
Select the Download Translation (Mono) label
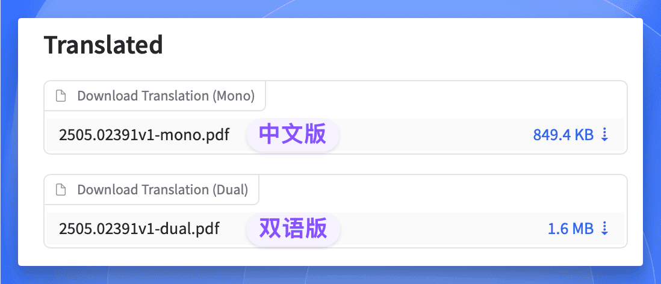(166, 96)
